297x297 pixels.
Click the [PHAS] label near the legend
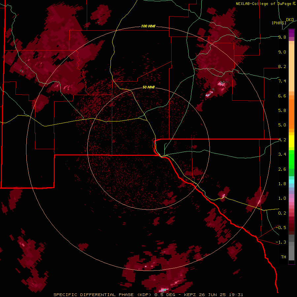[279, 23]
